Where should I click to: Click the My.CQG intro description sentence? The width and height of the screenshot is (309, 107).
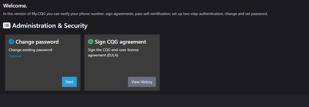pyautogui.click(x=136, y=14)
